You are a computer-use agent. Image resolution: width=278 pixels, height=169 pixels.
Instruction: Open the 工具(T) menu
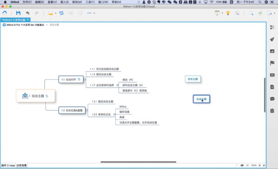(90, 2)
